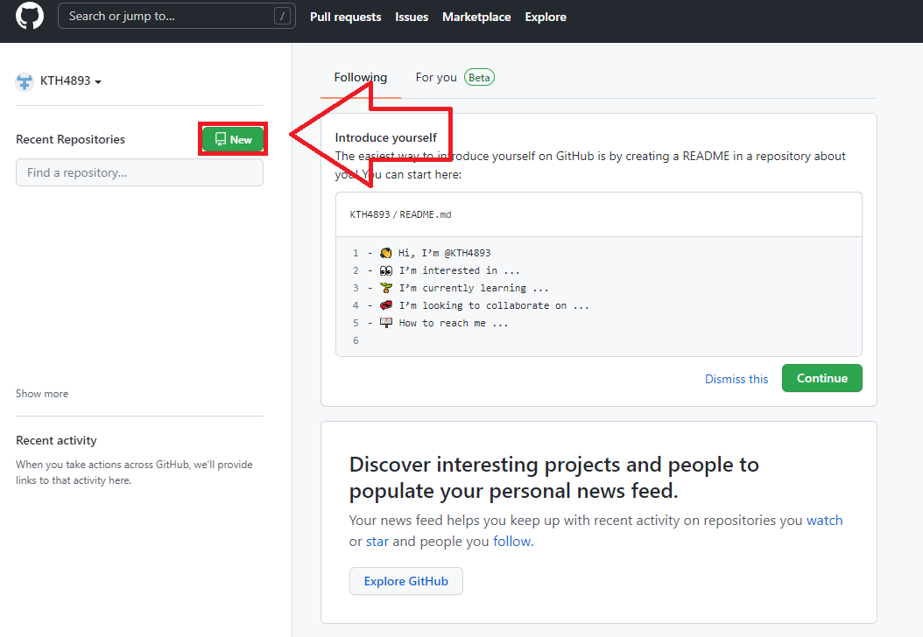Viewport: 923px width, 637px height.
Task: Create a repository with the New button
Action: click(x=233, y=139)
